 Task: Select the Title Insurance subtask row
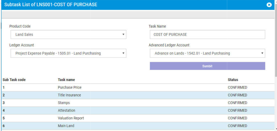pyautogui.click(x=69, y=95)
